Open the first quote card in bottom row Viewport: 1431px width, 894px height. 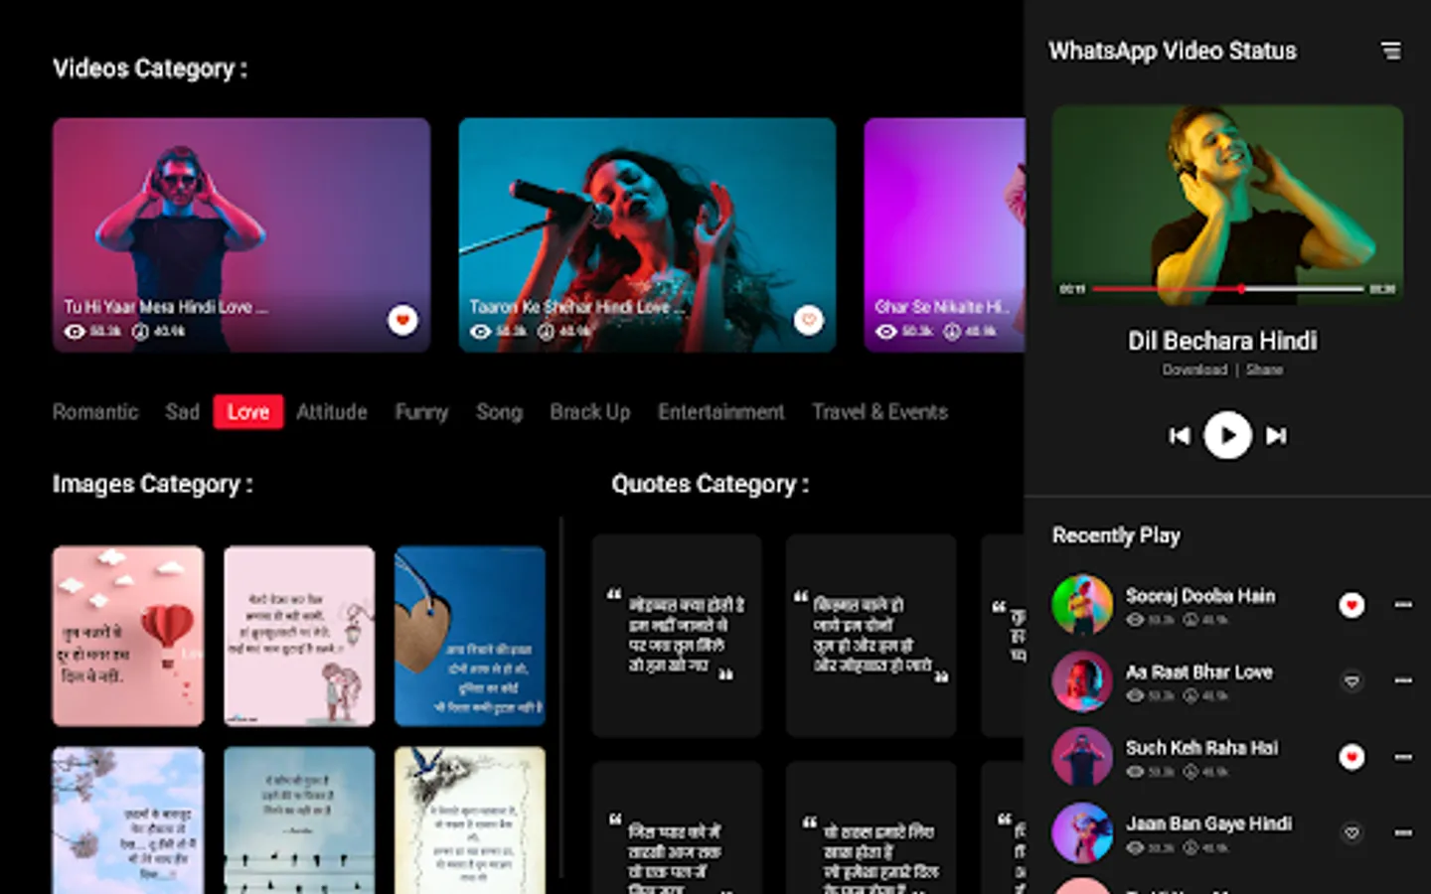click(x=677, y=828)
